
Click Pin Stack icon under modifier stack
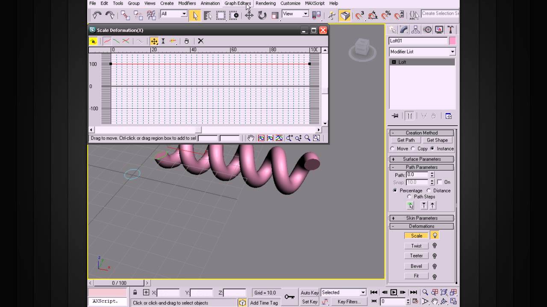395,116
